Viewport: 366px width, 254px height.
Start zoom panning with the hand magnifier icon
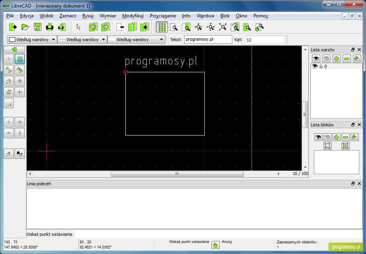pyautogui.click(x=260, y=27)
